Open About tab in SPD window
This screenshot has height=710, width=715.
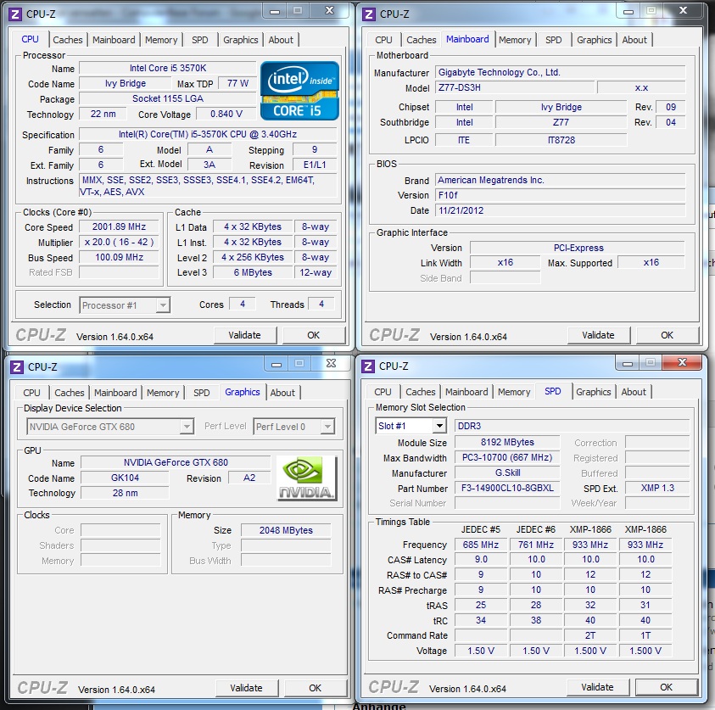[x=634, y=392]
